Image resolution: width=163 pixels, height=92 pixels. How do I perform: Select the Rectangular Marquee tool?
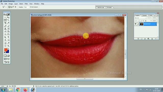(5, 17)
